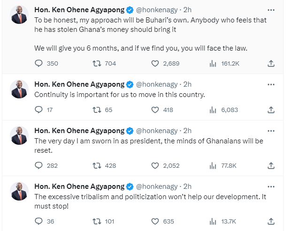Like the tweet with 2,689 likes
This screenshot has width=293, height=231.
(x=154, y=63)
